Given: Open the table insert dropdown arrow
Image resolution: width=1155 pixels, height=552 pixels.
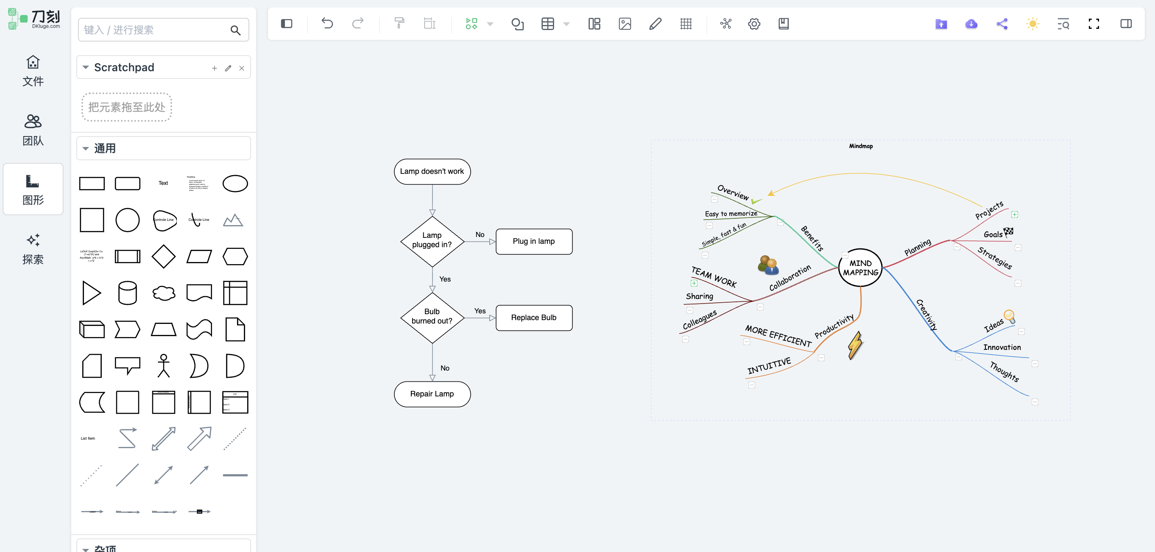Looking at the screenshot, I should pyautogui.click(x=566, y=24).
